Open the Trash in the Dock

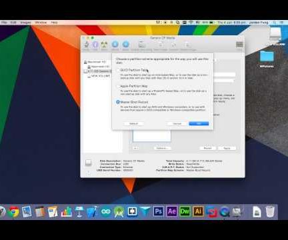click(270, 212)
